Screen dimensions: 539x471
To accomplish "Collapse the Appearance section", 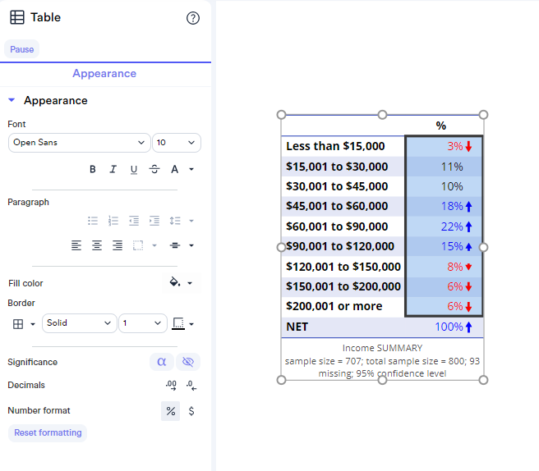I will [12, 100].
